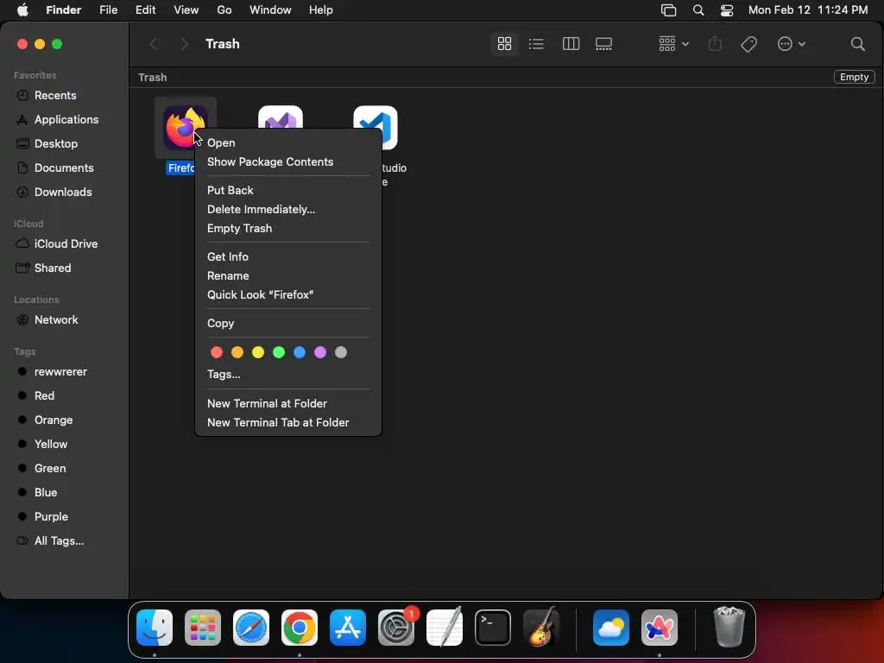Open the View menu in menu bar

coord(186,10)
